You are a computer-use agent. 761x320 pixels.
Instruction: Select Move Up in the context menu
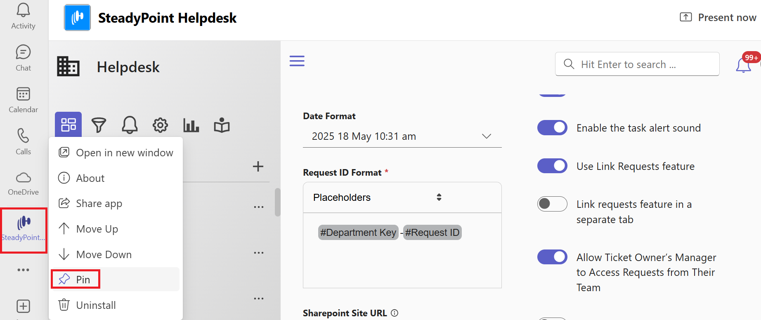[x=116, y=229]
